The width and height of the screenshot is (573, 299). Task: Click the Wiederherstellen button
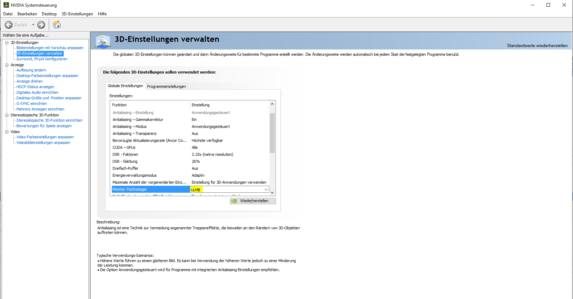pyautogui.click(x=253, y=201)
